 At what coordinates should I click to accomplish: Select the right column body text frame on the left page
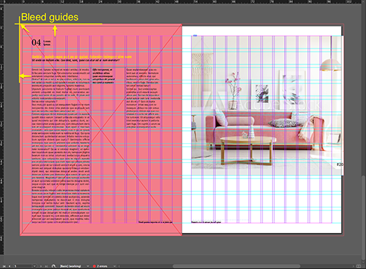(143, 98)
